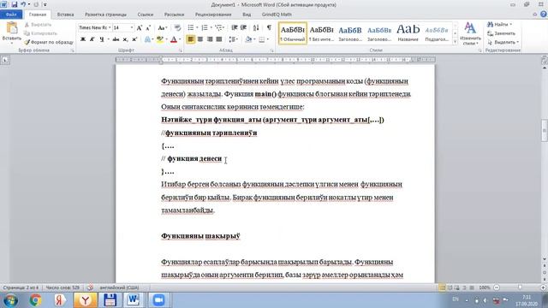Screen dimensions: 548x308
Task: Click the Shrink Font icon
Action: [x=148, y=28]
